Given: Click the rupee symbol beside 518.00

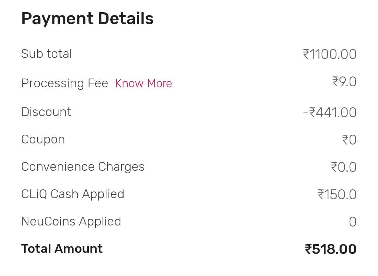Looking at the screenshot, I should 308,249.
